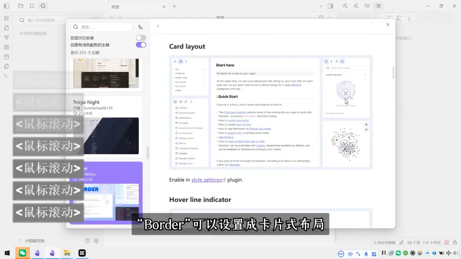Viewport: 461px width, 259px height.
Task: Show the tags panel in right sidebar
Action: (x=367, y=6)
